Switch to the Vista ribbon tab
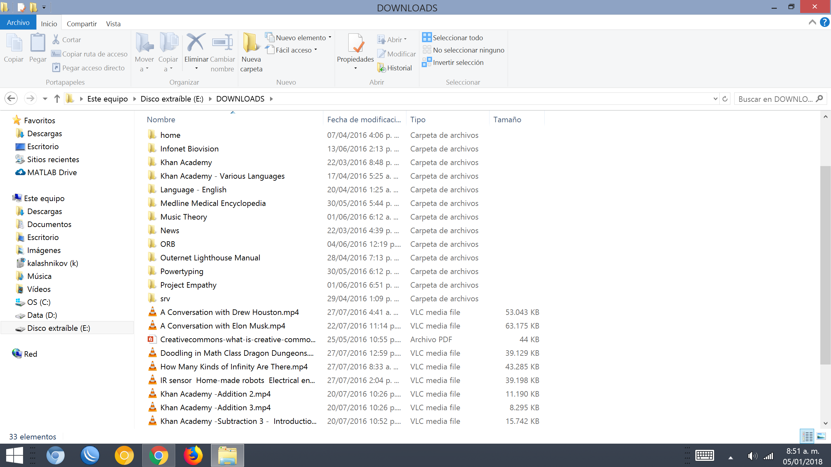 click(x=113, y=24)
